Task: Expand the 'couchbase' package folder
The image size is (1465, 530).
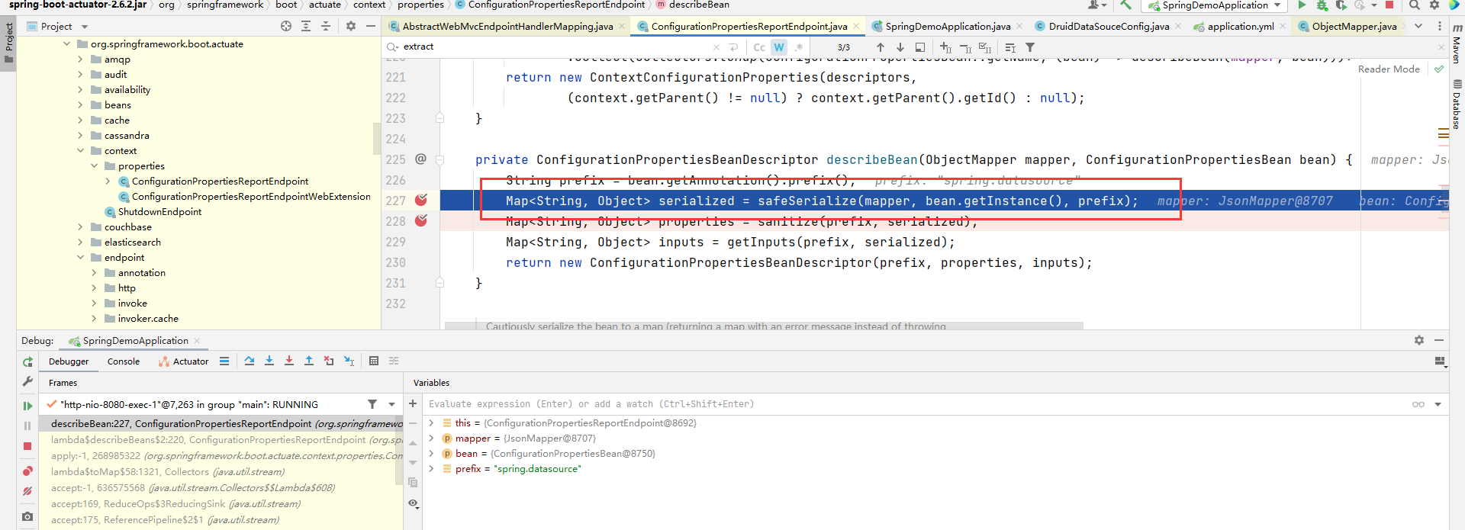Action: pyautogui.click(x=80, y=226)
